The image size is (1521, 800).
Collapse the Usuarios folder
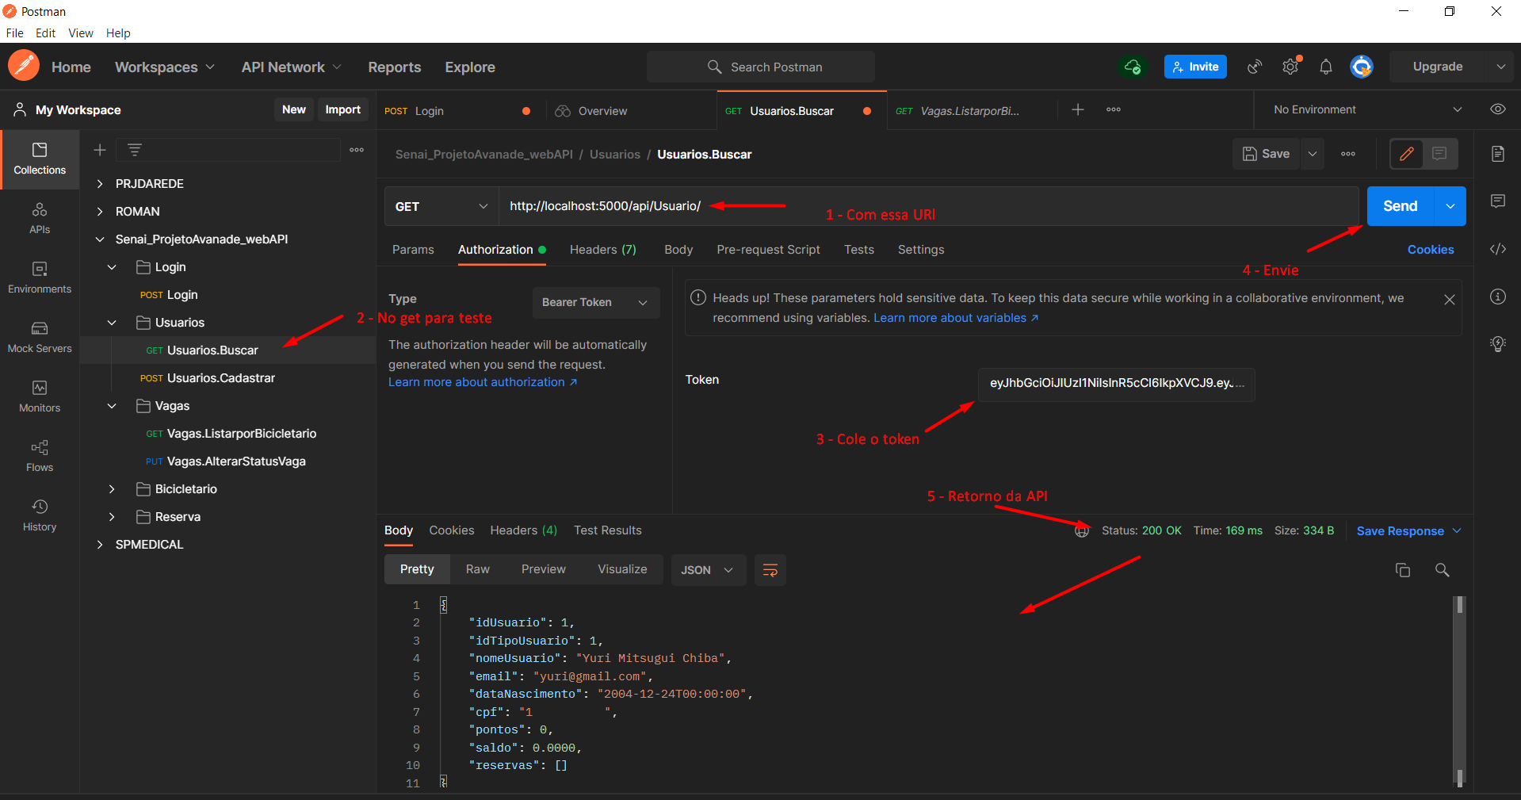click(111, 323)
